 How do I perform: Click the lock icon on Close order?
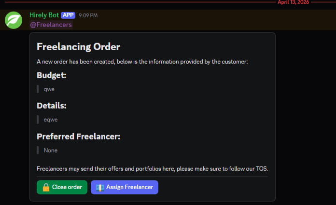[46, 187]
